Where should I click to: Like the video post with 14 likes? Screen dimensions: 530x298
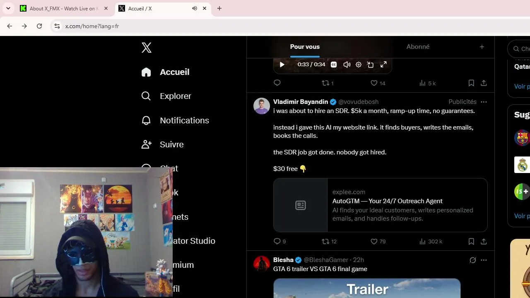click(378, 83)
